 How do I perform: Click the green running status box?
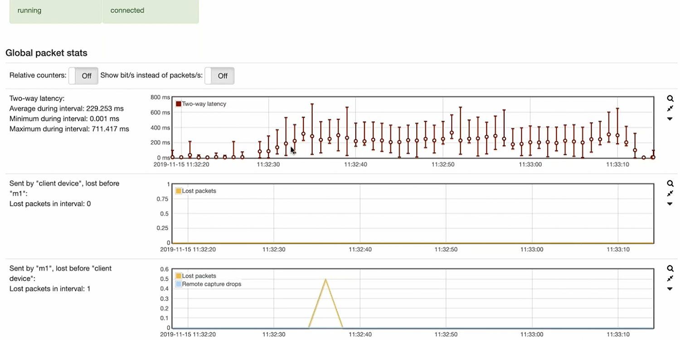coord(55,11)
